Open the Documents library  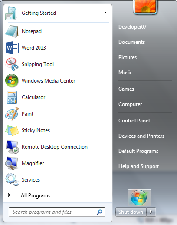131,42
